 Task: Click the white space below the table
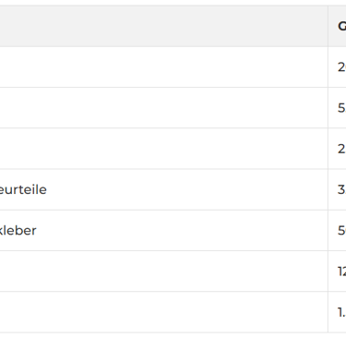[173, 335]
